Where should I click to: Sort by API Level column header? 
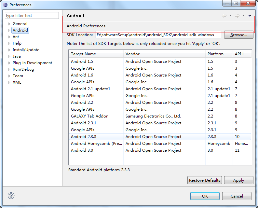[242, 54]
